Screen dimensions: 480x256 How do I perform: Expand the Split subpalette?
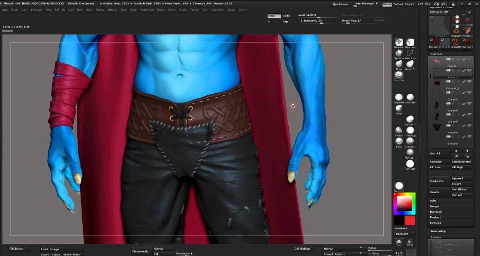[x=433, y=200]
